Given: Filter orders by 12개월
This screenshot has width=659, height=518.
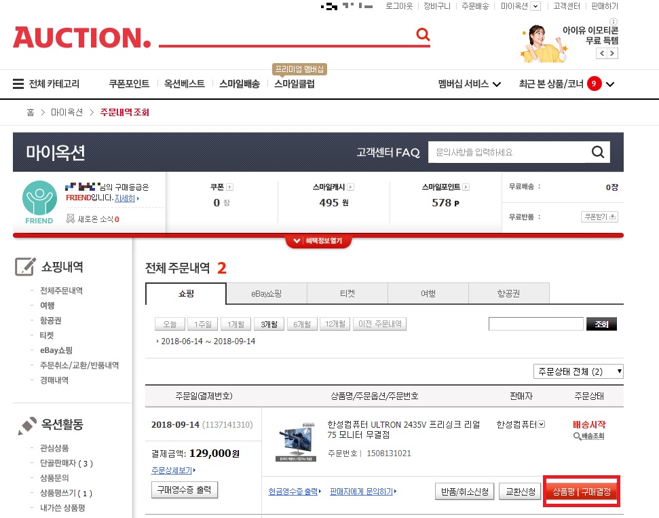Looking at the screenshot, I should [335, 324].
